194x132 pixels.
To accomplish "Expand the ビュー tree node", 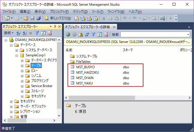I will [22, 71].
